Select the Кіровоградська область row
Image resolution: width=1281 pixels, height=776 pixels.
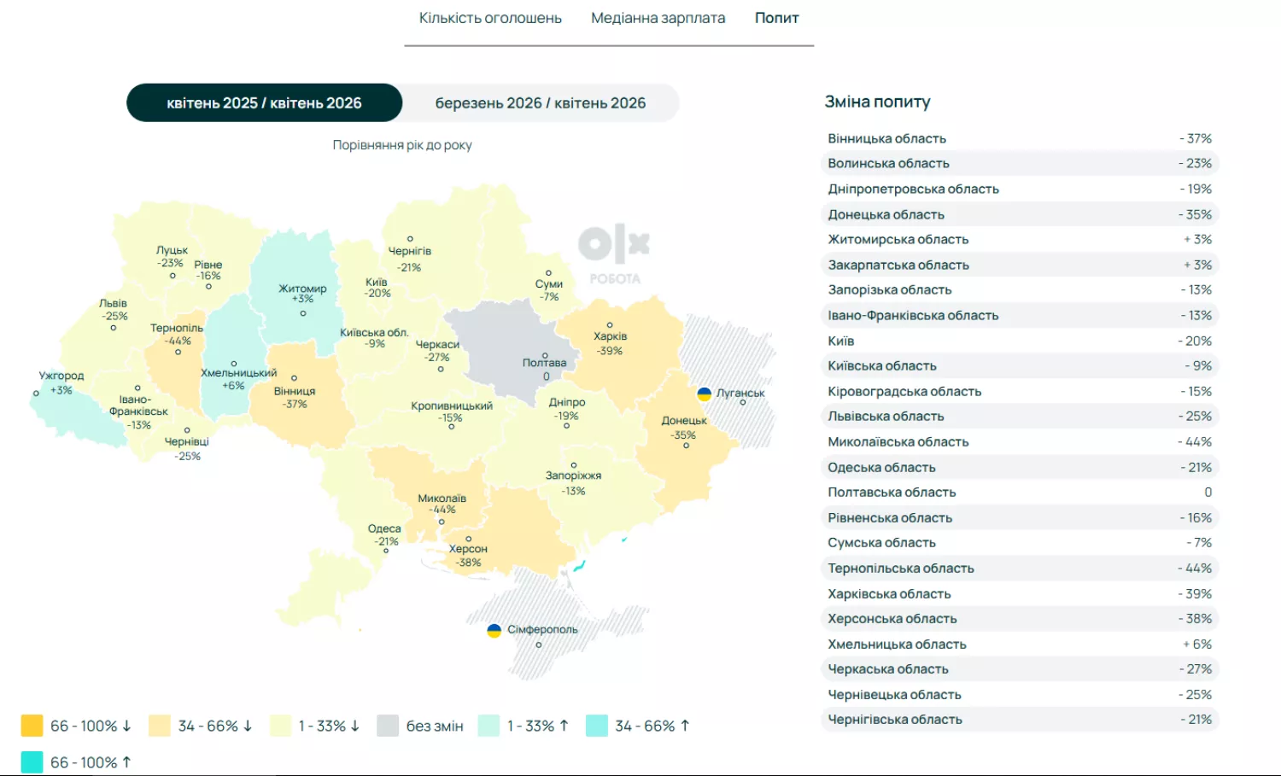pyautogui.click(x=1020, y=391)
